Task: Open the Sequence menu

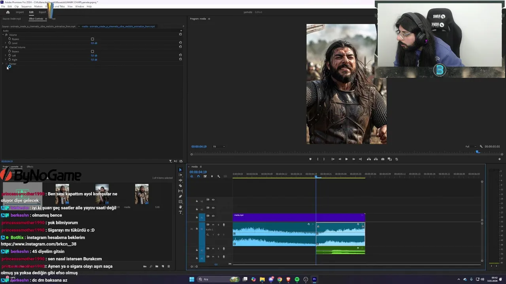Action: pyautogui.click(x=26, y=7)
